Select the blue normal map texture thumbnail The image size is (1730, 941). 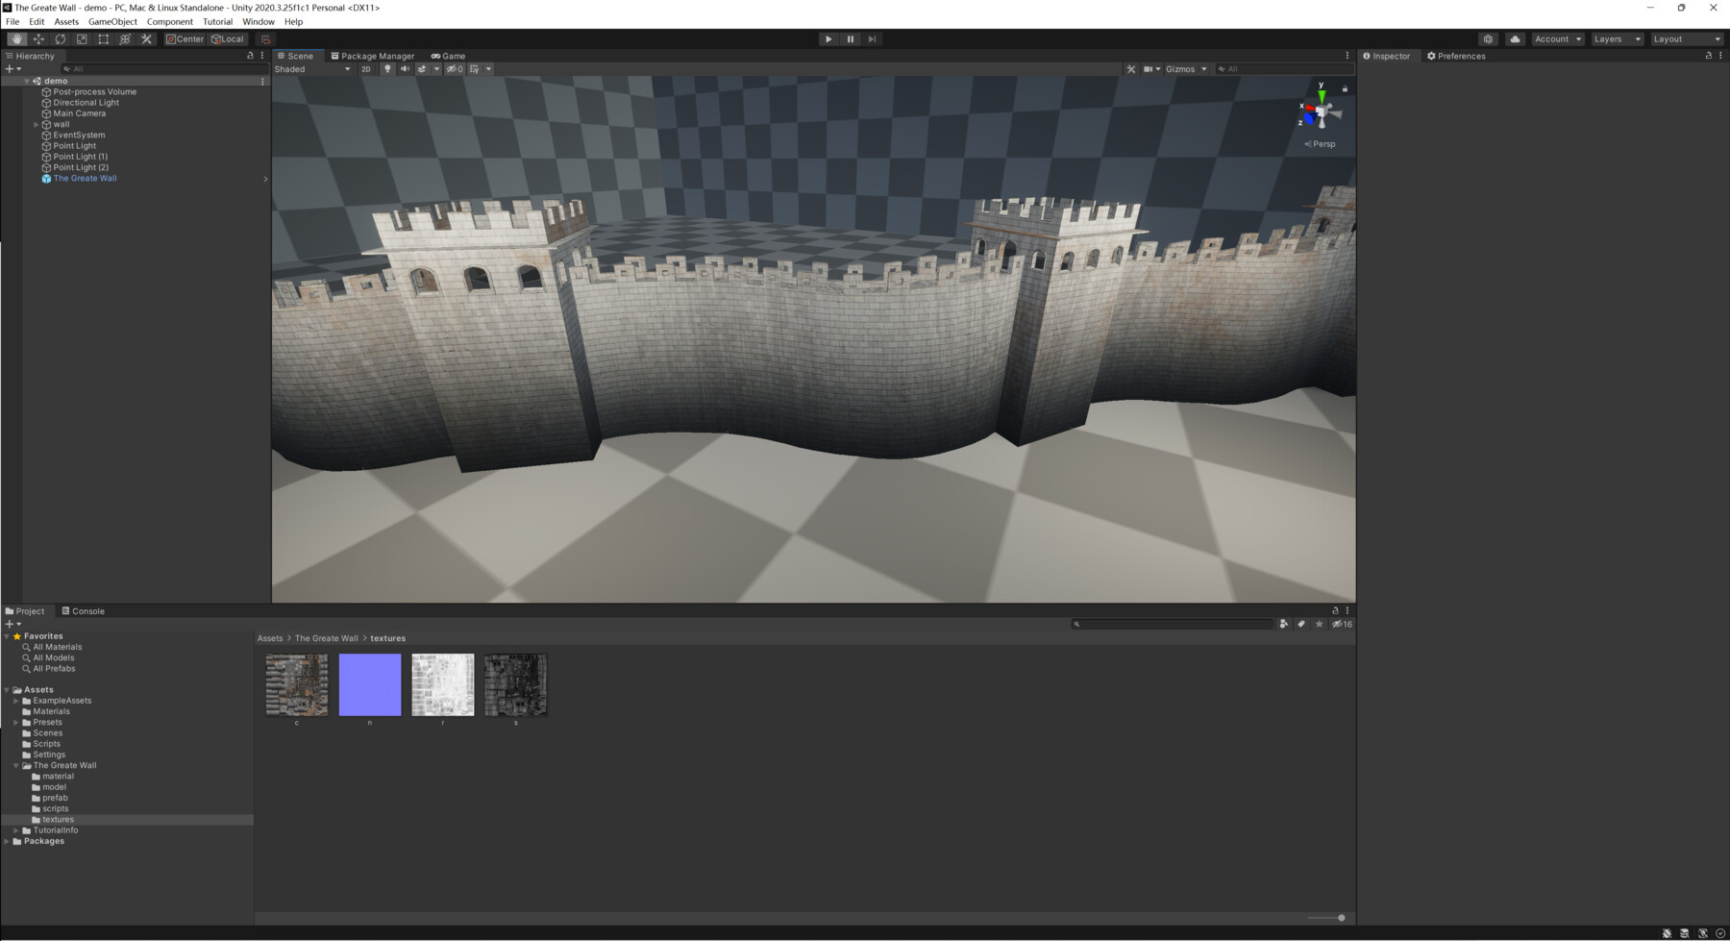coord(370,685)
